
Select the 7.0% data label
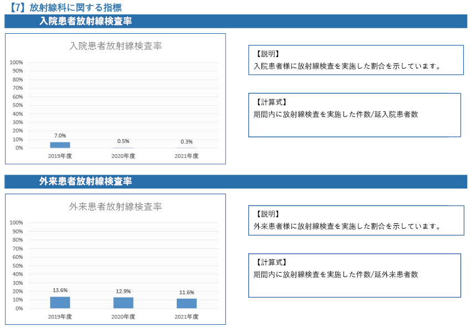point(60,135)
